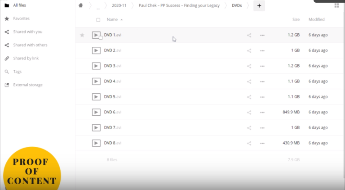Share DVD 1.avi using its share icon
The image size is (345, 190).
coord(249,35)
